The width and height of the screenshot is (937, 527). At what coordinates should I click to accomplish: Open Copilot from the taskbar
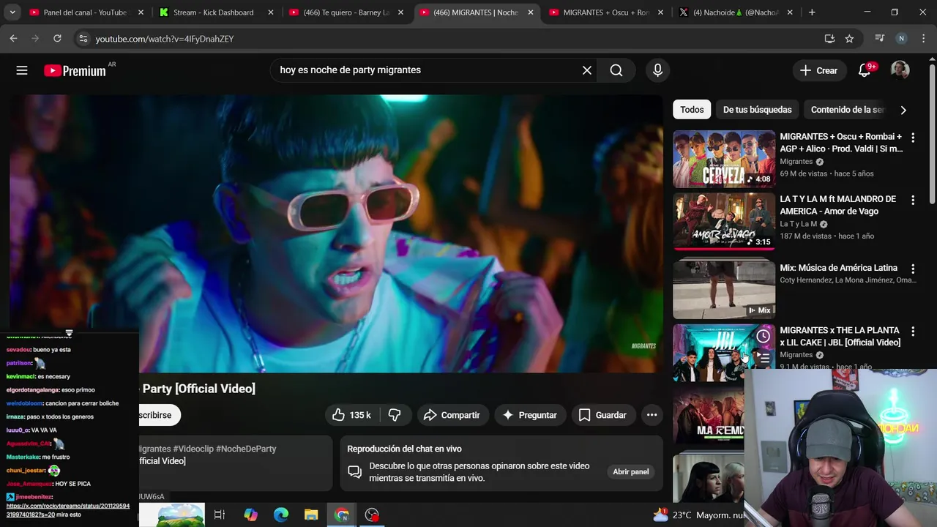(250, 515)
